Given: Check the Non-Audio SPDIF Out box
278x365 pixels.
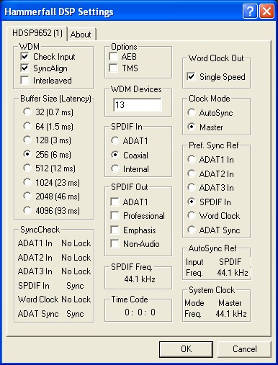Looking at the screenshot, I should pyautogui.click(x=115, y=244).
